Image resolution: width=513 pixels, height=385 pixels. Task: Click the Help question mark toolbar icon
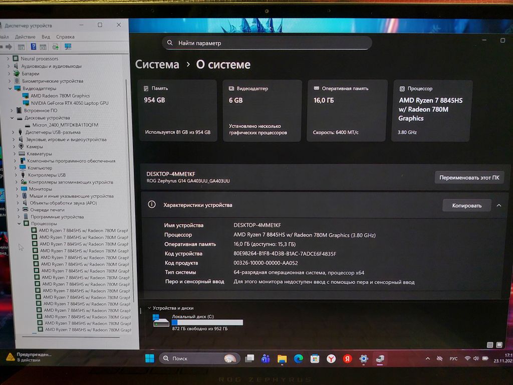coord(34,47)
